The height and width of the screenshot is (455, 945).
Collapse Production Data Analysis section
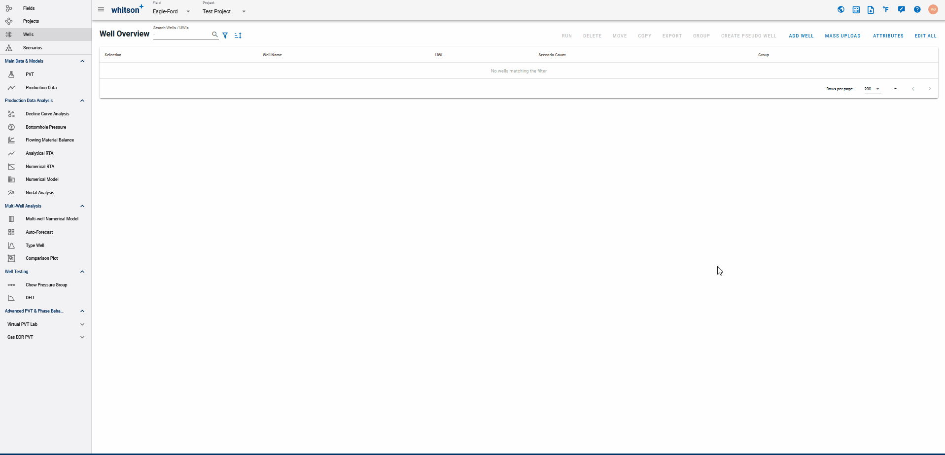pyautogui.click(x=82, y=101)
